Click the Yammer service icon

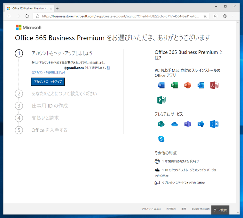201,124
